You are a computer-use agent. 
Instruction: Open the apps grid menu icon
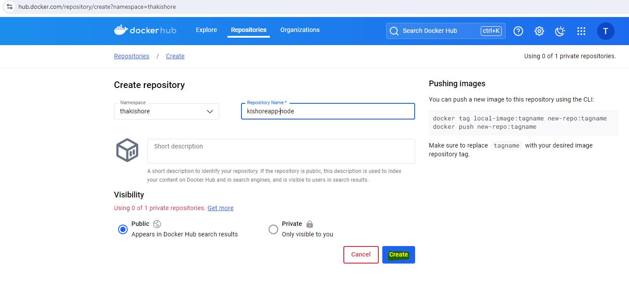pyautogui.click(x=581, y=31)
